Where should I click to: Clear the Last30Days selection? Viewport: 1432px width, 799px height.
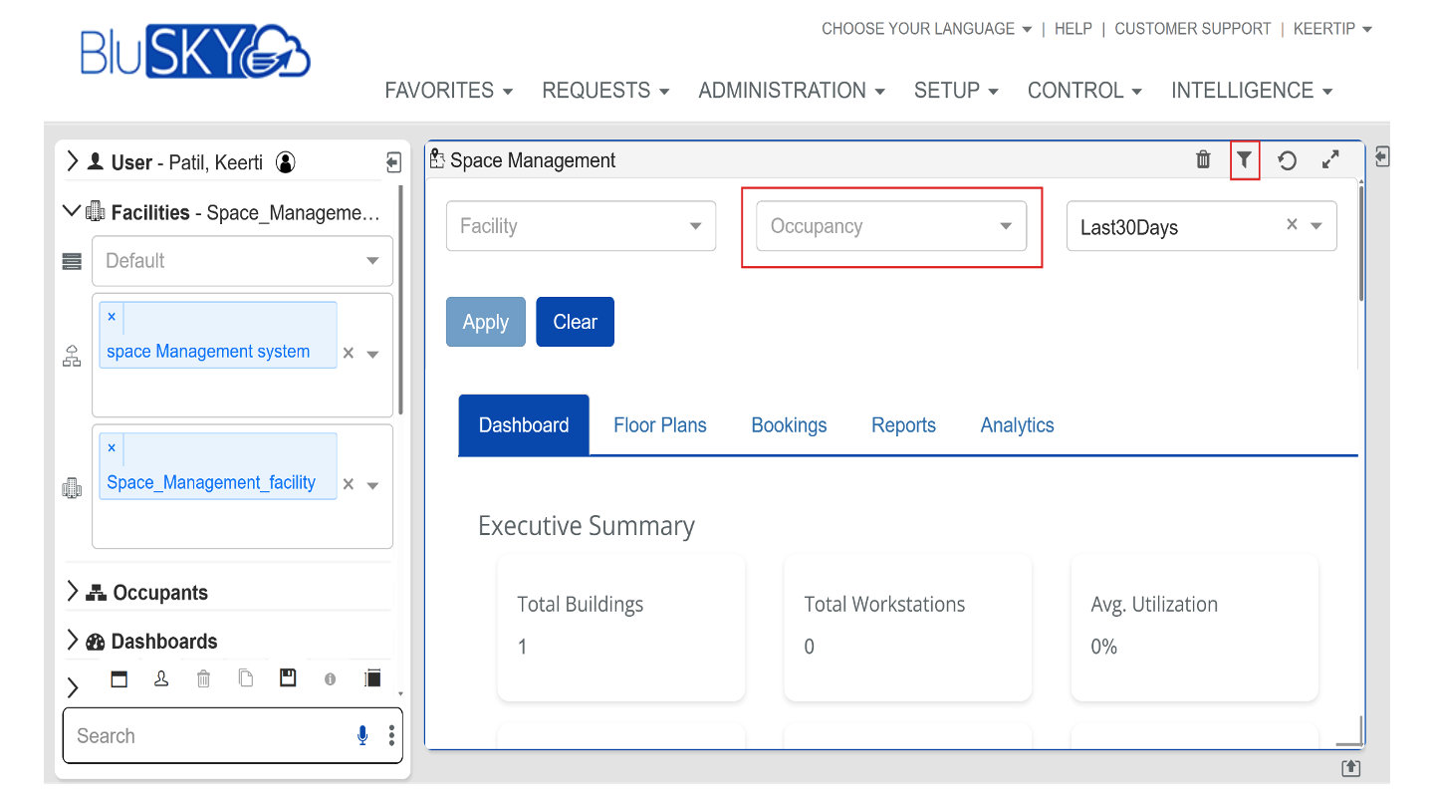click(x=1292, y=225)
